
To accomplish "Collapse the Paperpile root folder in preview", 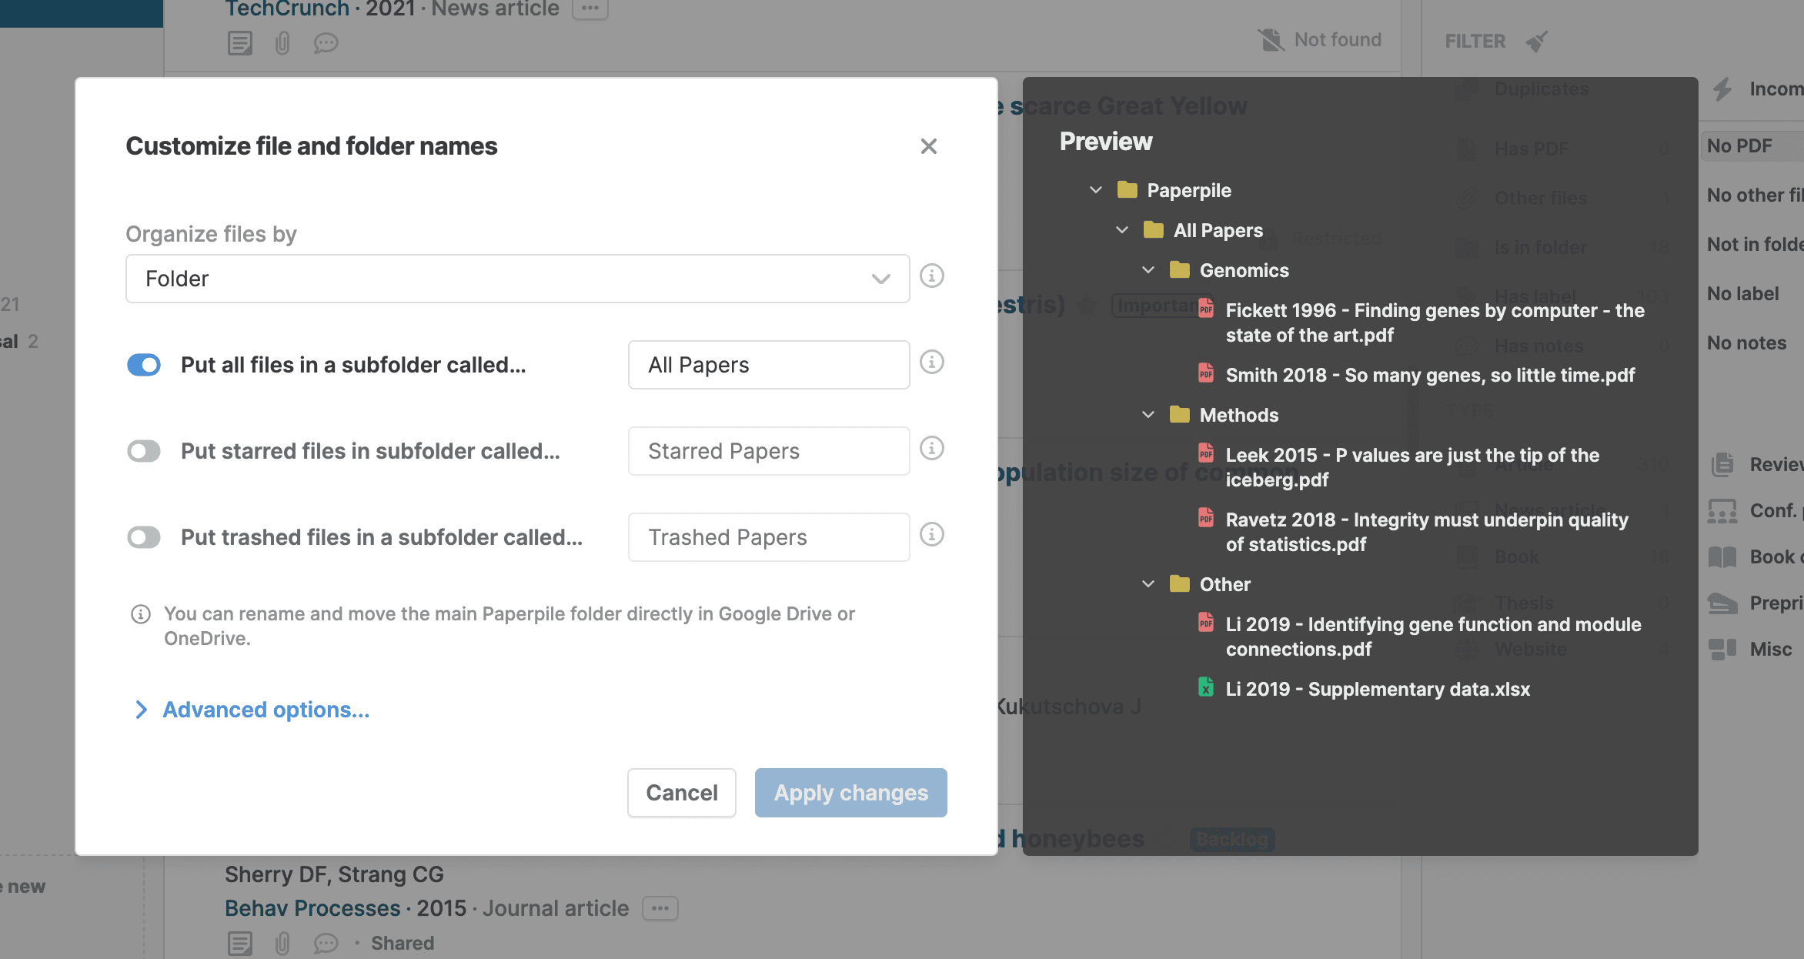I will tap(1096, 190).
